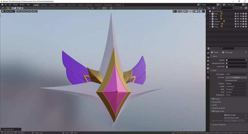Hide the Star collection in viewport
Screen dimensions: 248x134
point(241,16)
